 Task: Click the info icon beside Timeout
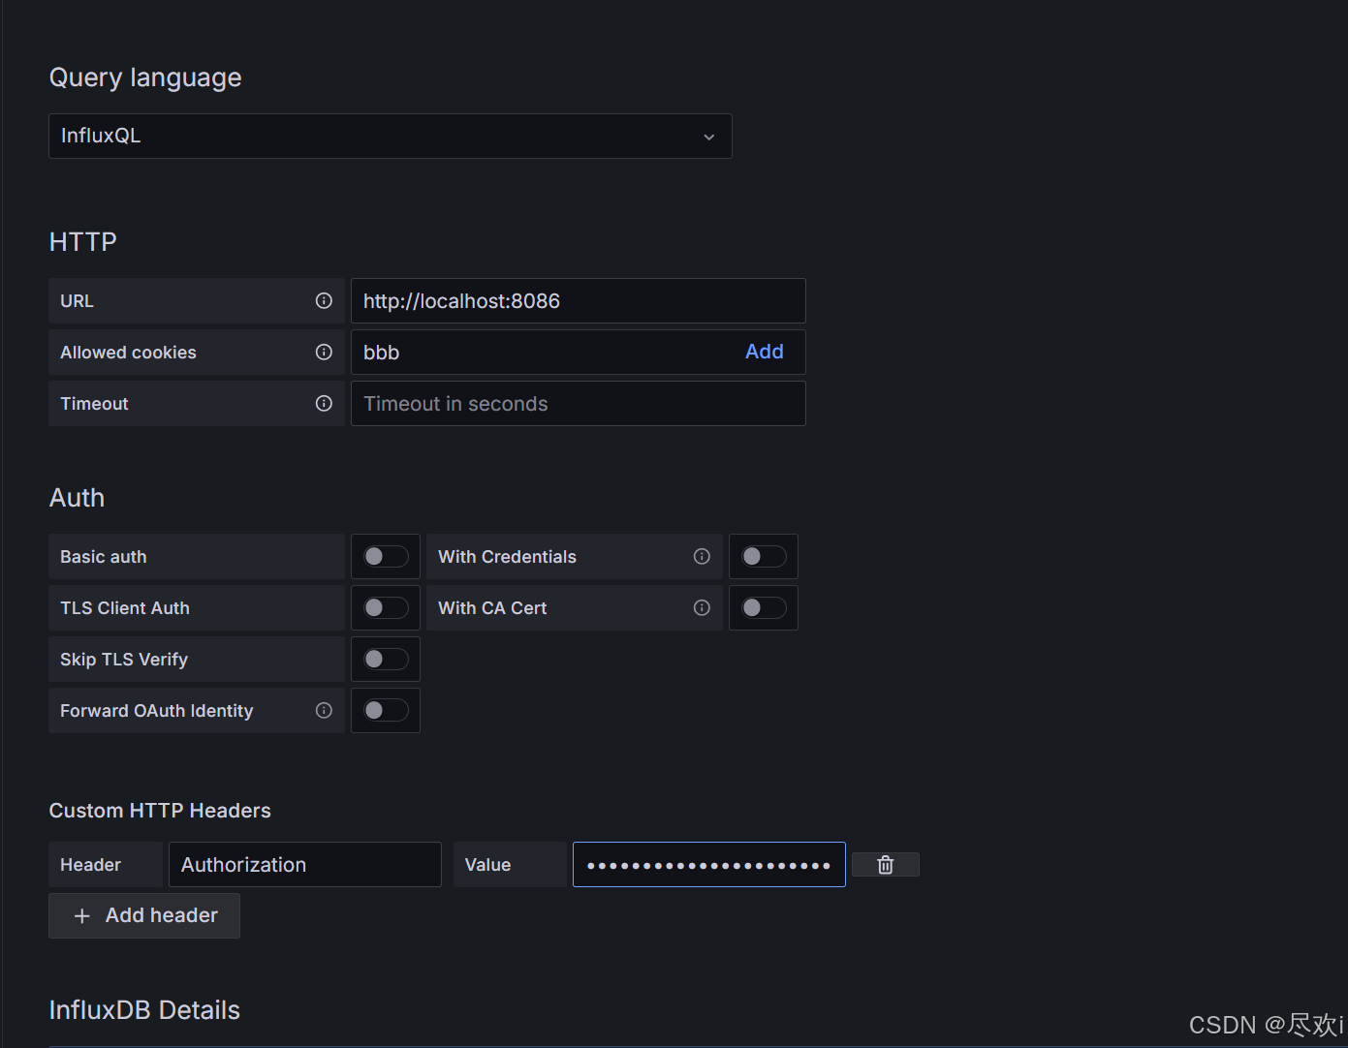pyautogui.click(x=324, y=404)
